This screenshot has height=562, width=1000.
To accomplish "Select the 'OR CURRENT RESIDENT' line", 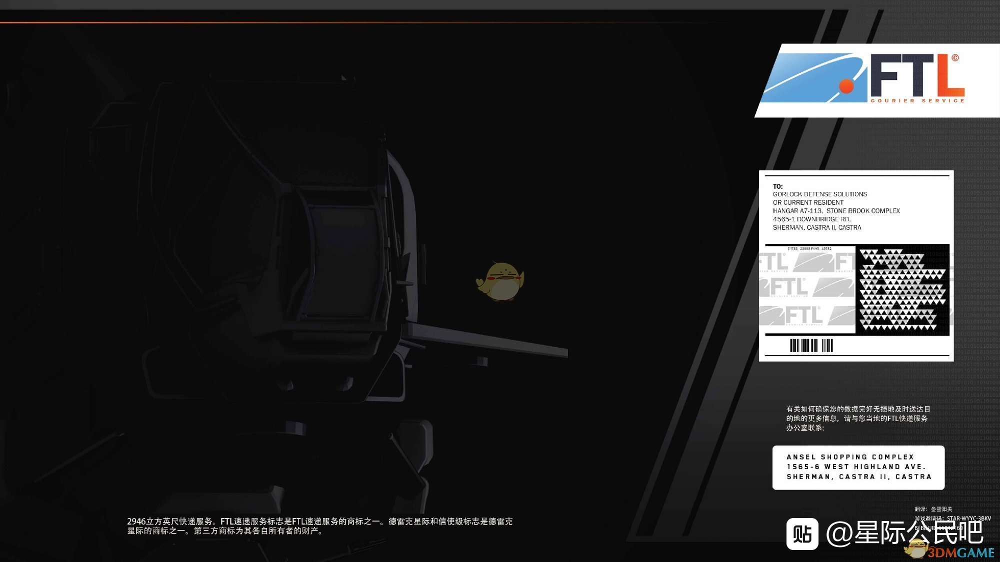I will pos(808,203).
